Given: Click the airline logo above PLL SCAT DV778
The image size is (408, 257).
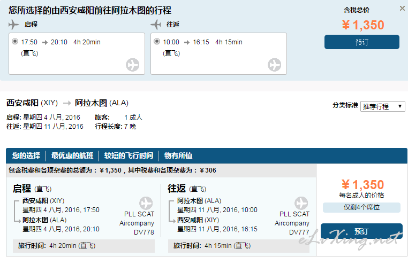Looking at the screenshot, I should 146,203.
